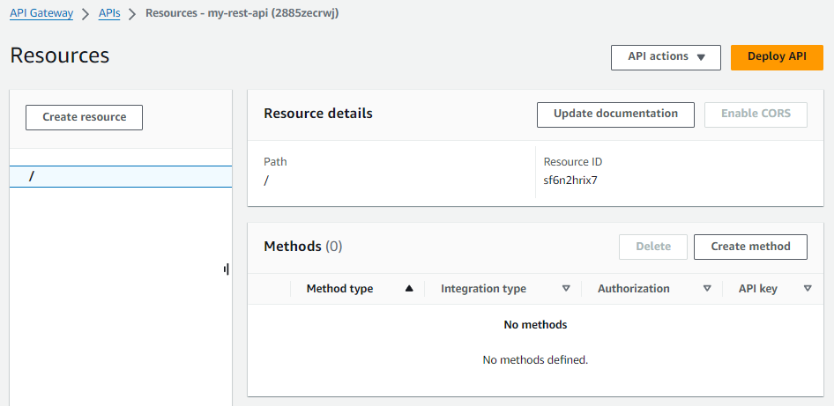Click the Create resource button

click(84, 117)
